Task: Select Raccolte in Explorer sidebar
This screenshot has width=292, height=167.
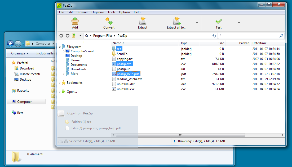Action: 23,91
